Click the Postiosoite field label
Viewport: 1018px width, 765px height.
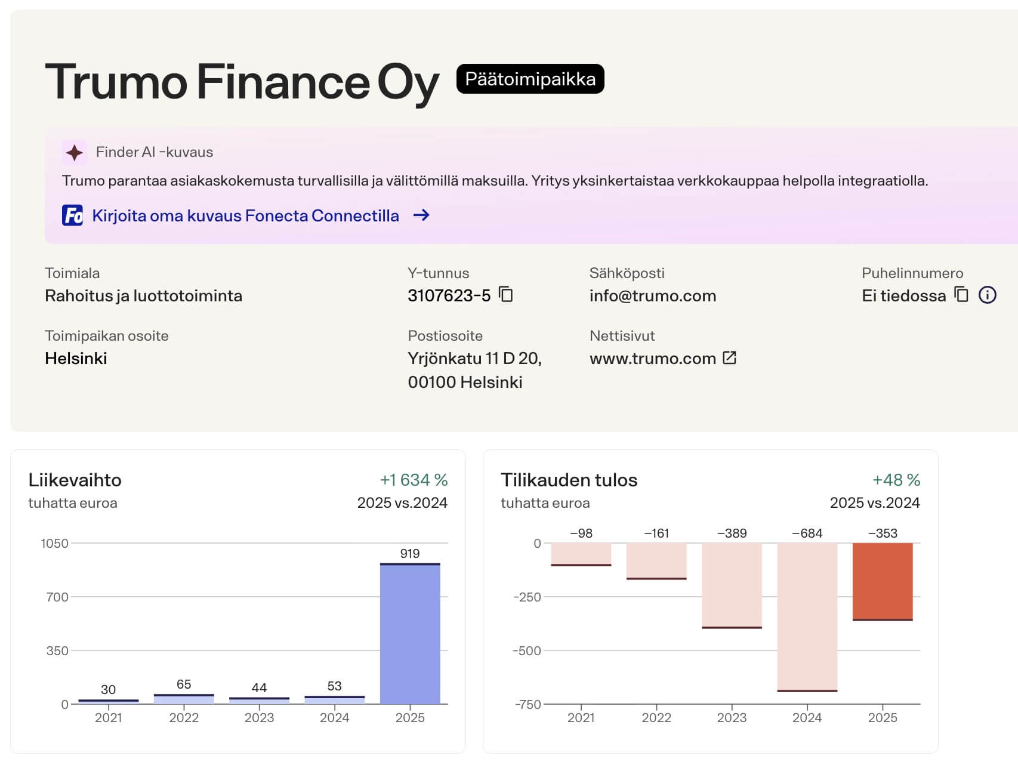point(445,335)
